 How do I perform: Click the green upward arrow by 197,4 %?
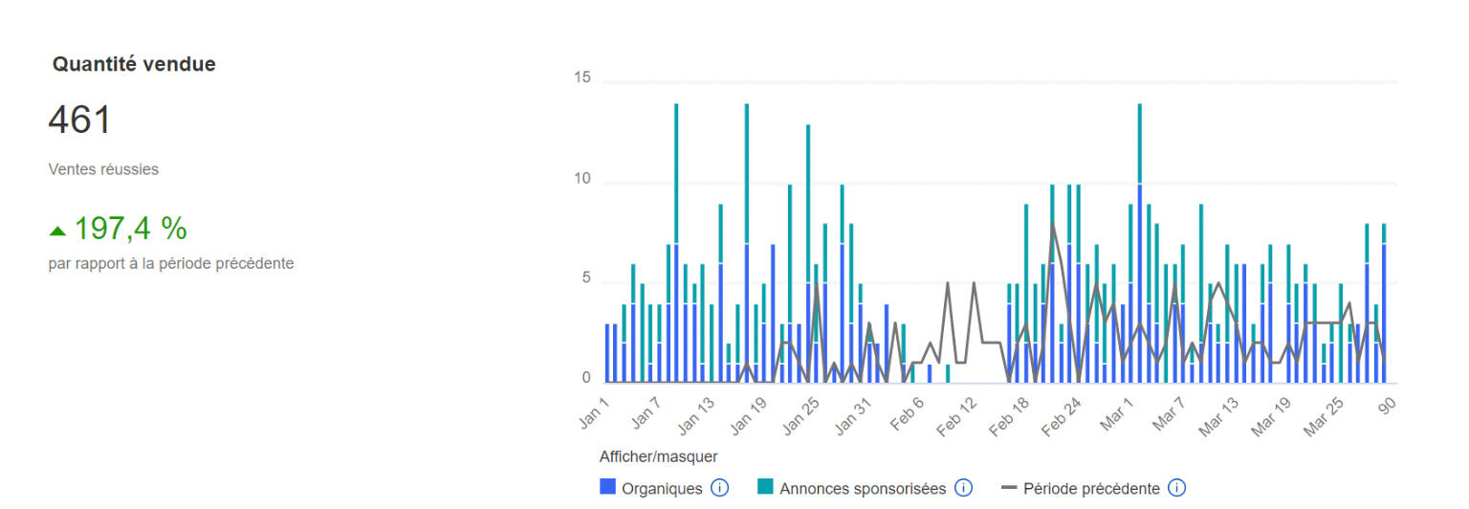tap(58, 231)
